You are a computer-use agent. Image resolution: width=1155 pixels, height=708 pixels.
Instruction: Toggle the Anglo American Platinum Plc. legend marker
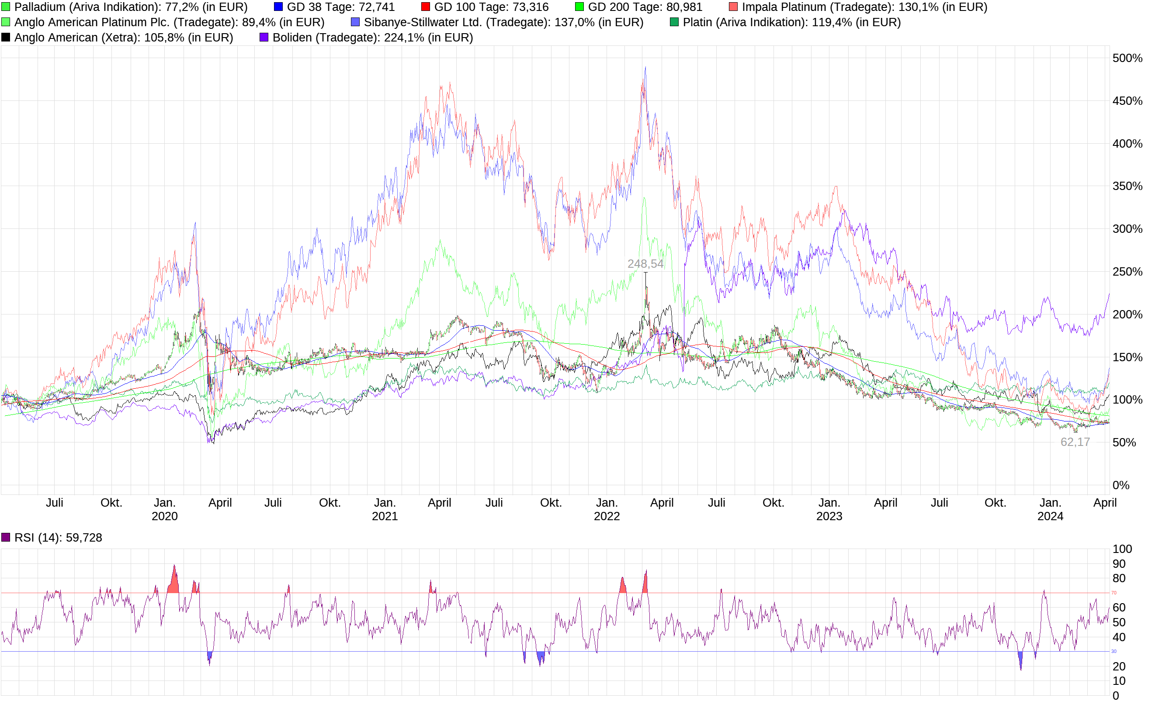coord(7,22)
